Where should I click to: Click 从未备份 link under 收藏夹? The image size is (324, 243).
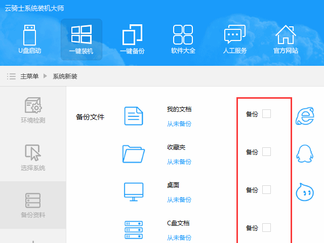[x=179, y=161]
